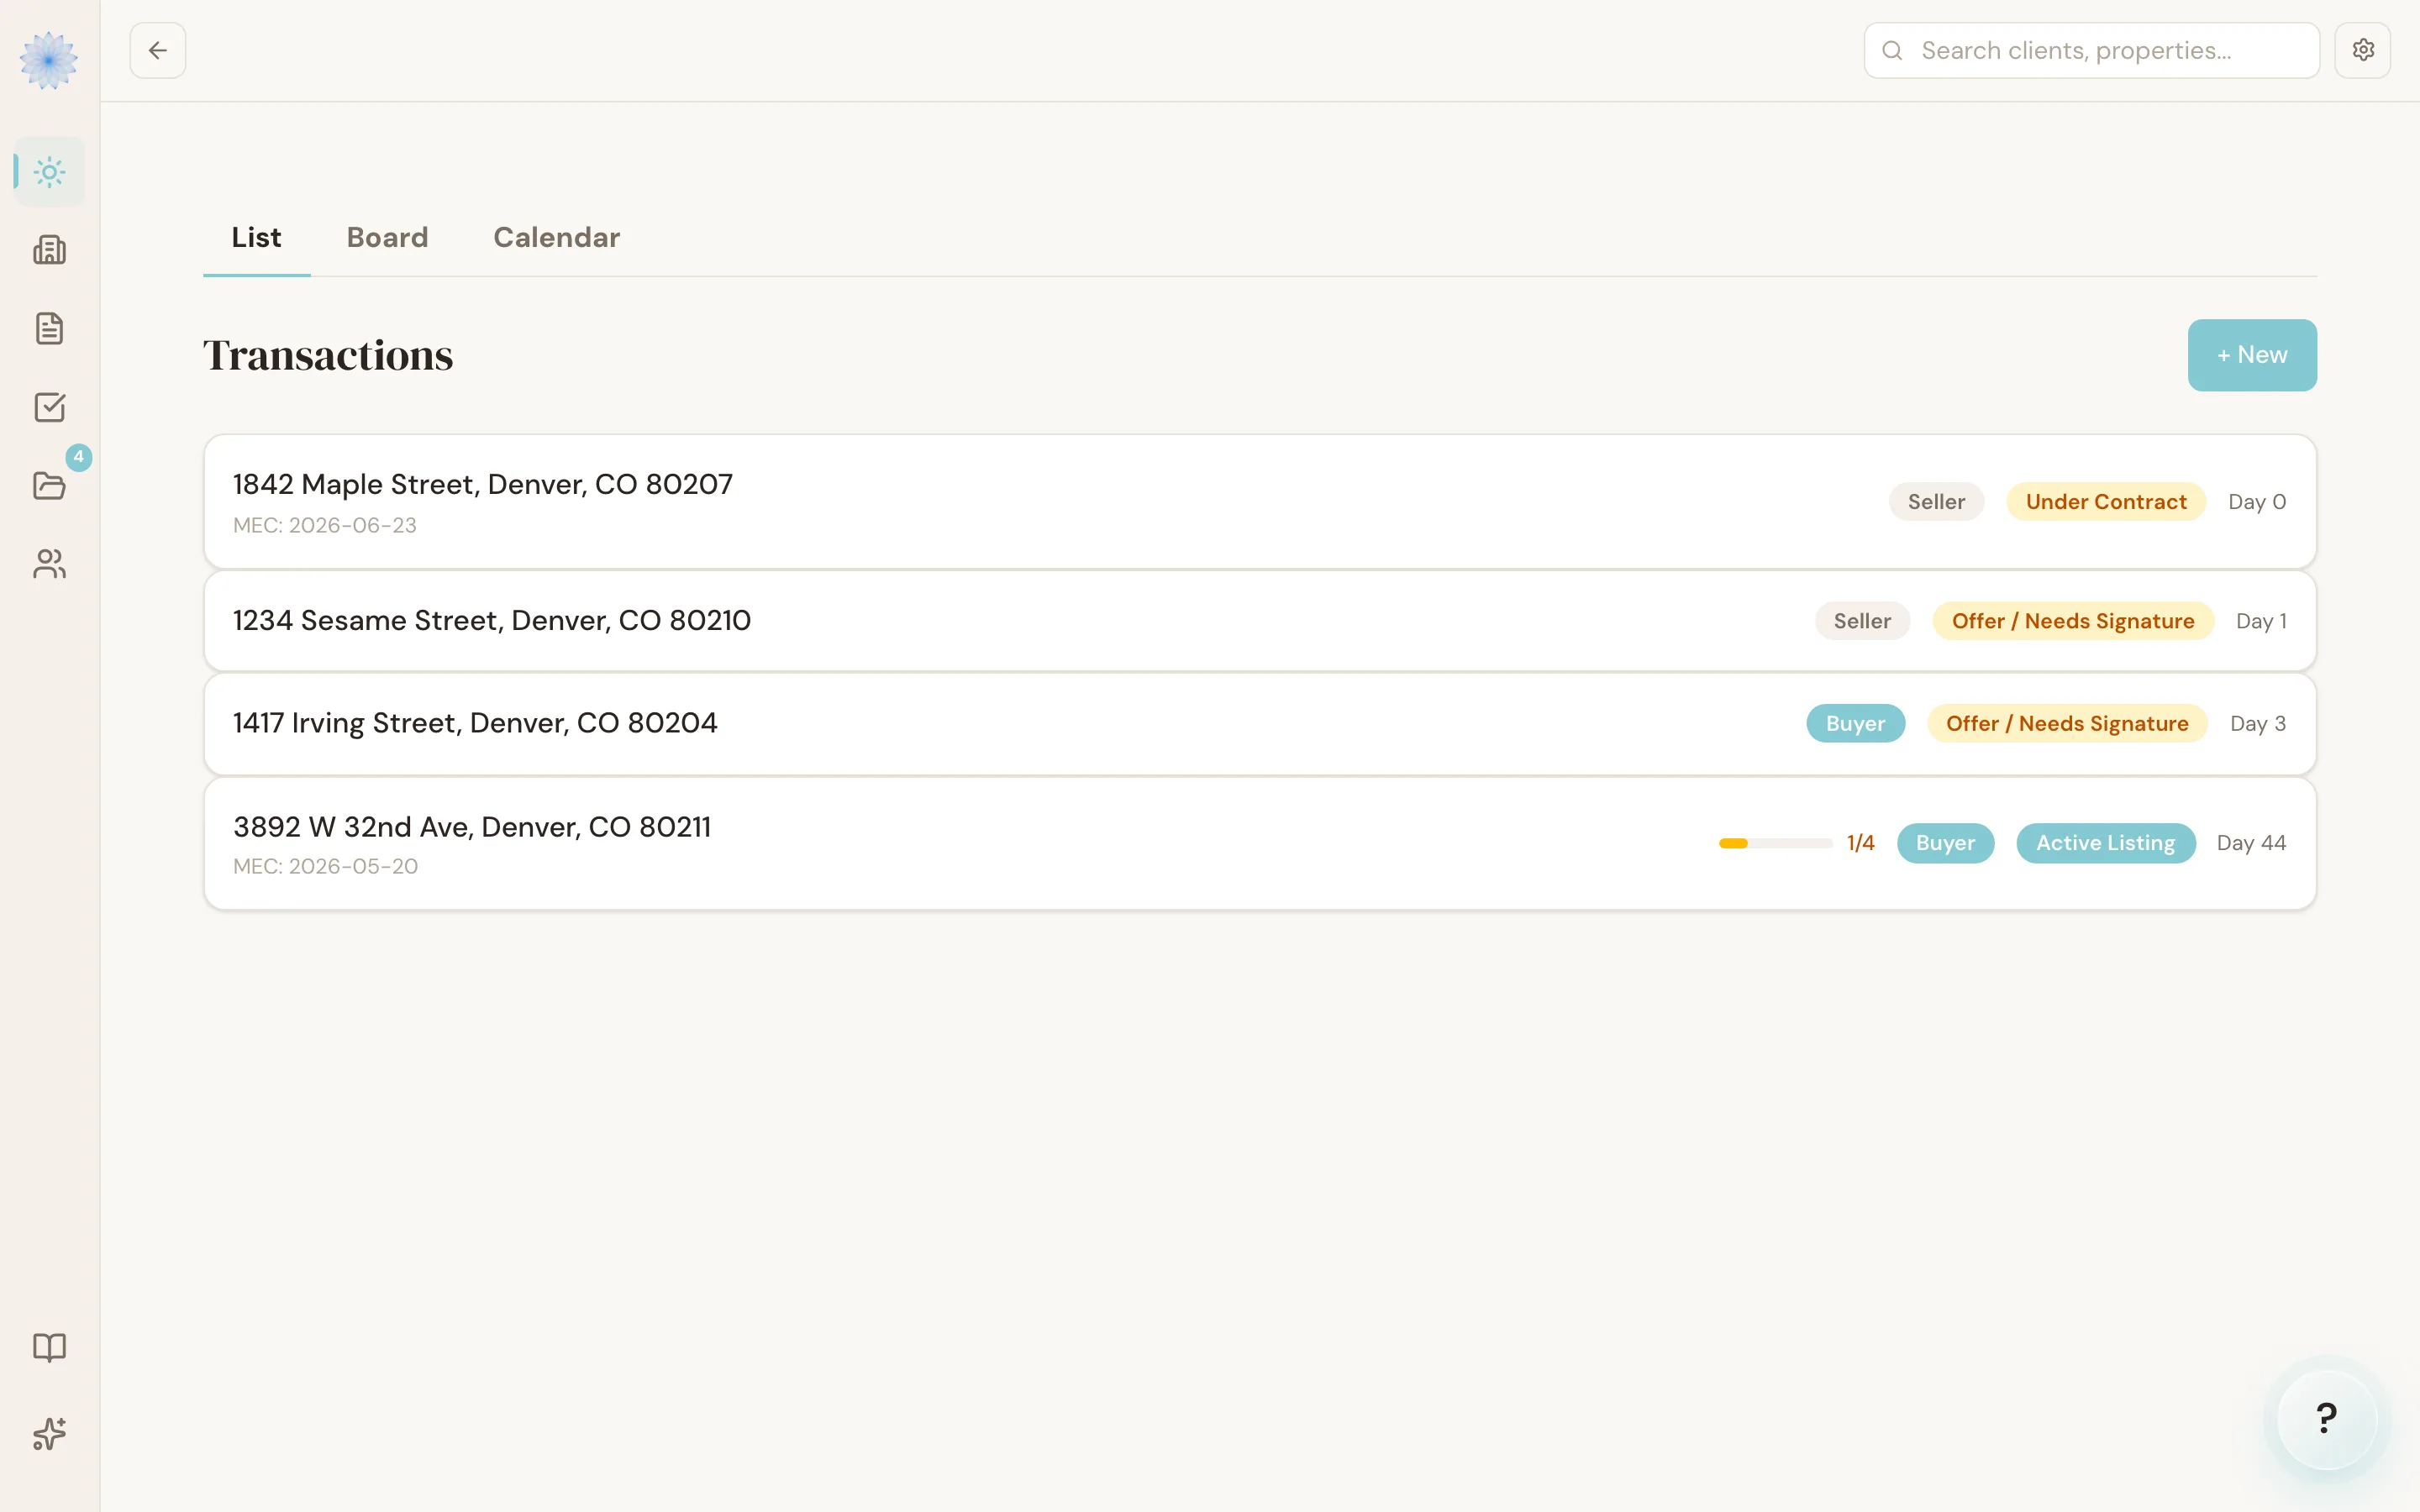Click the lotus flower app logo

coord(48,60)
